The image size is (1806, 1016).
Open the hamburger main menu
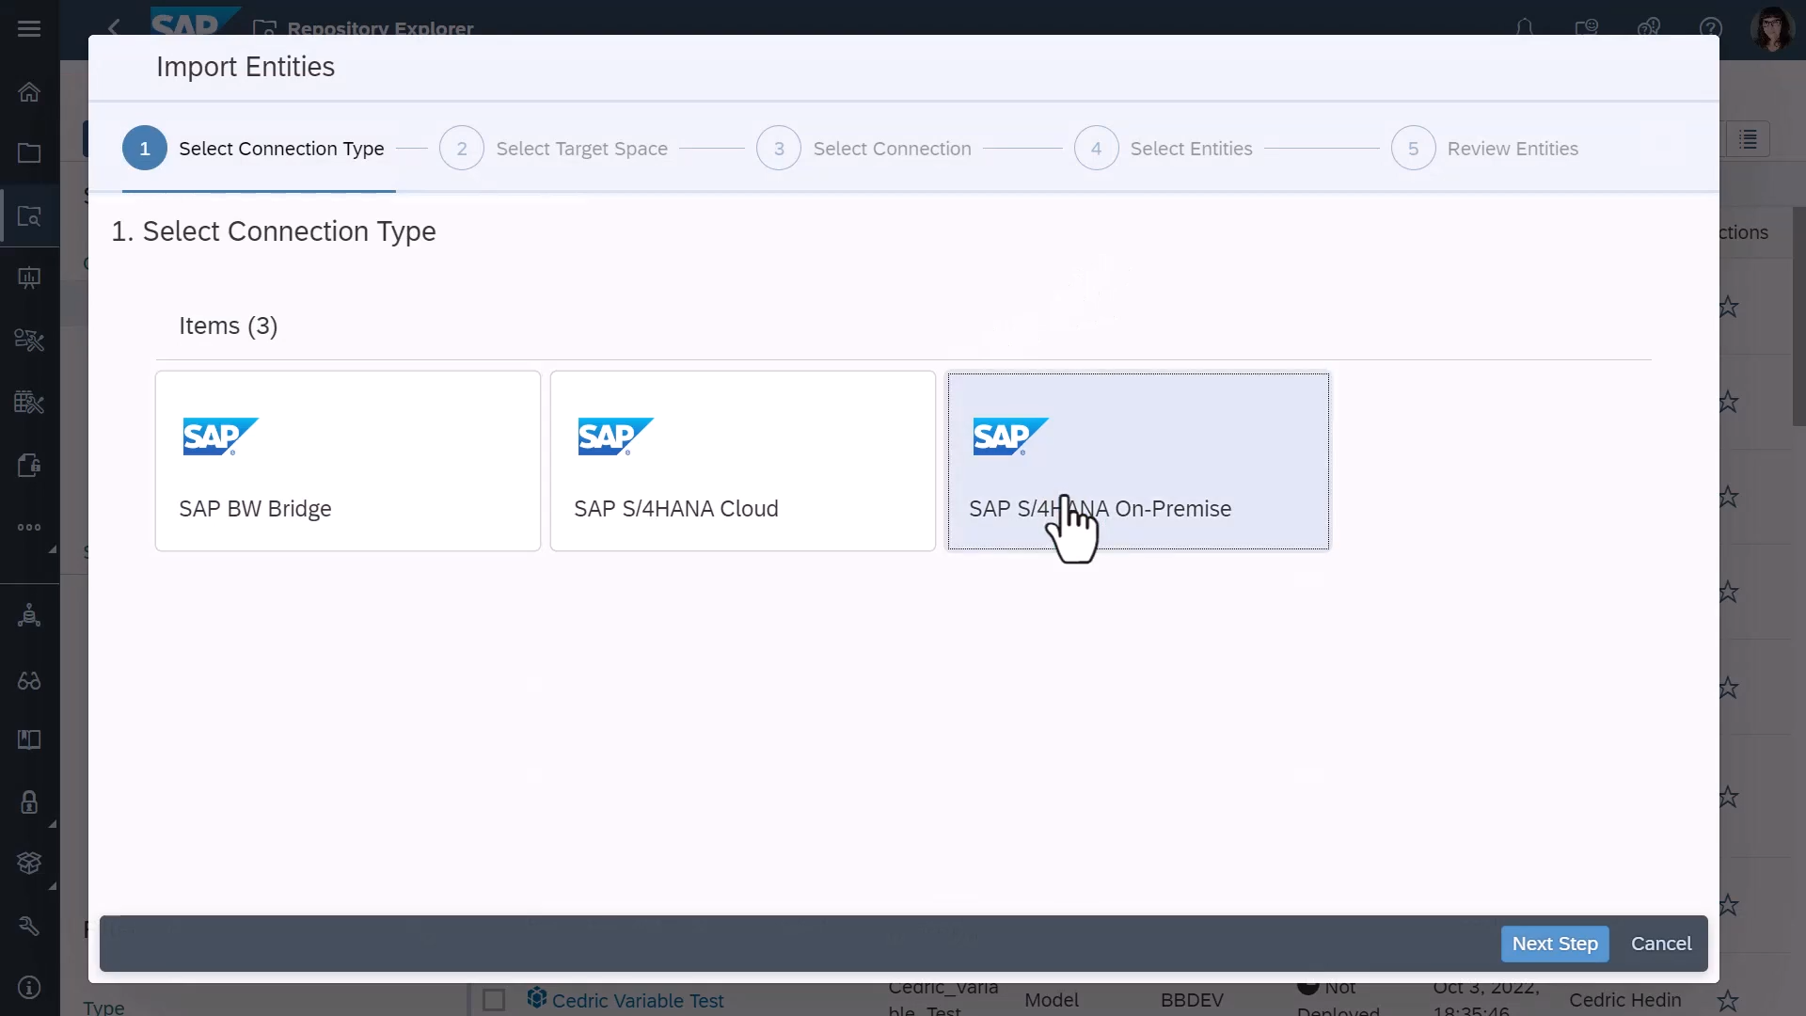(29, 28)
